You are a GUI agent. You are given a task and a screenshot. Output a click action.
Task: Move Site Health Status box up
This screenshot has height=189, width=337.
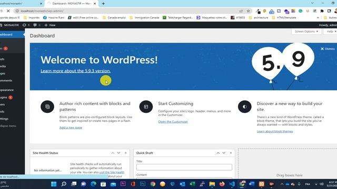(113, 153)
